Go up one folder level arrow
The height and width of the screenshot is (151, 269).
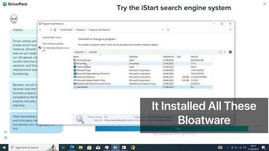(x=51, y=30)
